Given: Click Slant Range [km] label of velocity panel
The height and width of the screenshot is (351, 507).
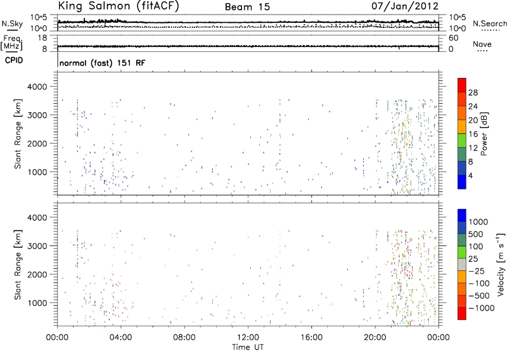Looking at the screenshot, I should pyautogui.click(x=18, y=264).
